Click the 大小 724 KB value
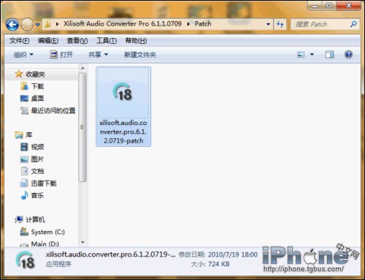The image size is (365, 280). point(218,264)
